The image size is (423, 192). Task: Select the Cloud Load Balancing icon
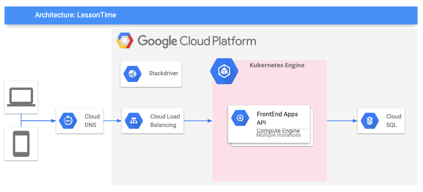point(134,121)
